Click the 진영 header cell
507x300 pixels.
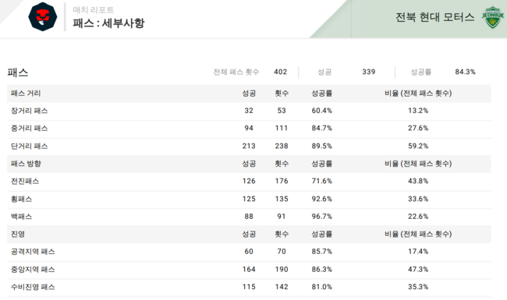tap(18, 234)
